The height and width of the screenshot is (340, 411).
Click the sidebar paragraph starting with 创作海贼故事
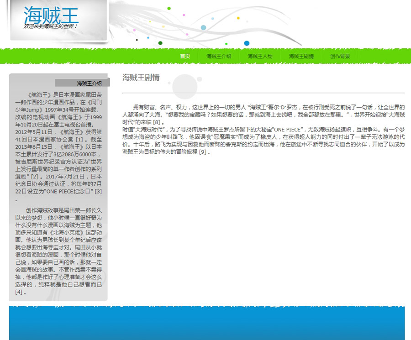tap(58, 251)
